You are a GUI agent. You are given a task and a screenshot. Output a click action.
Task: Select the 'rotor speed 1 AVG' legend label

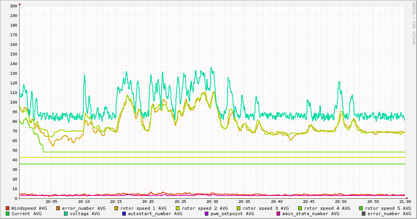(144, 208)
